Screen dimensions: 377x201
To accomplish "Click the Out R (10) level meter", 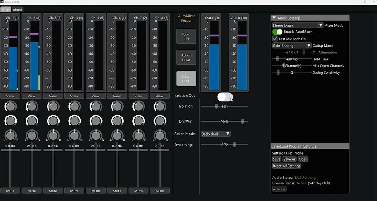I will click(x=242, y=55).
